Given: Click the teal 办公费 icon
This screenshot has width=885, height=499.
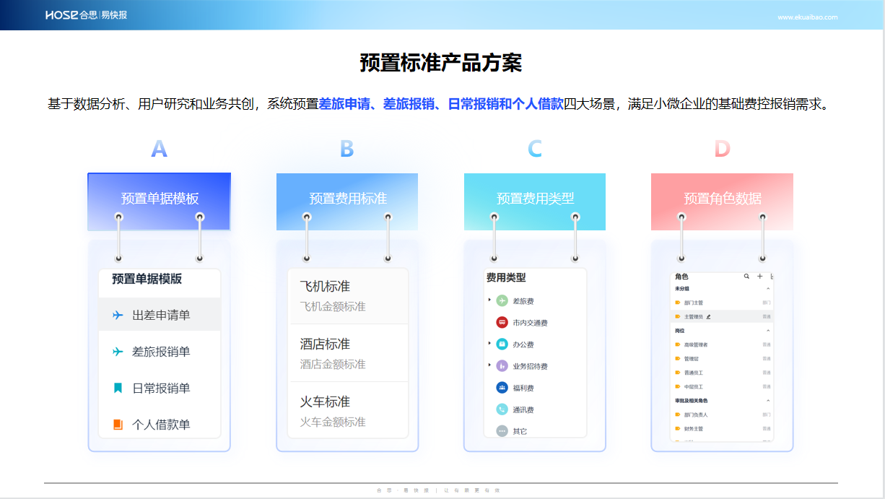Looking at the screenshot, I should [502, 344].
